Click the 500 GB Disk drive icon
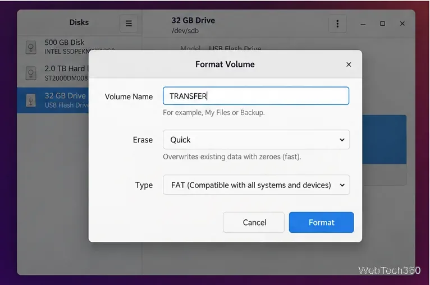The image size is (430, 285). pyautogui.click(x=31, y=48)
